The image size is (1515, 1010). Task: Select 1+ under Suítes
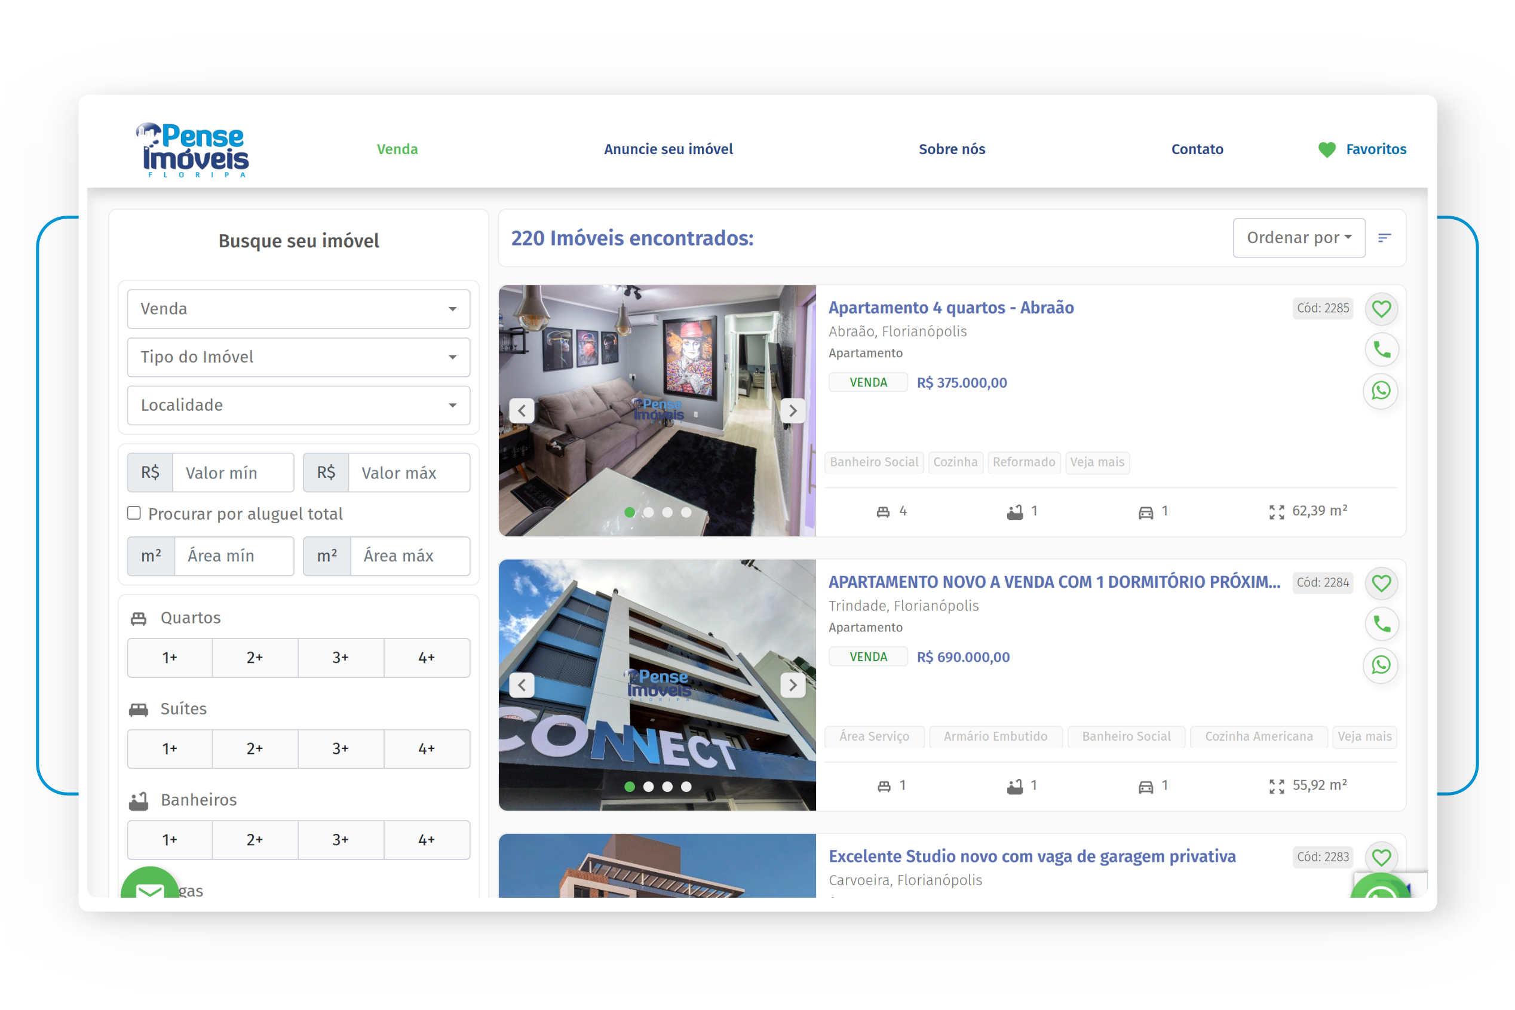[170, 748]
